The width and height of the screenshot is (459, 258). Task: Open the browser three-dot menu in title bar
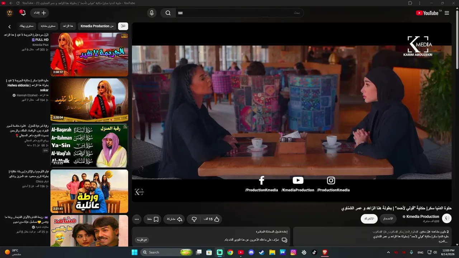pos(420,3)
